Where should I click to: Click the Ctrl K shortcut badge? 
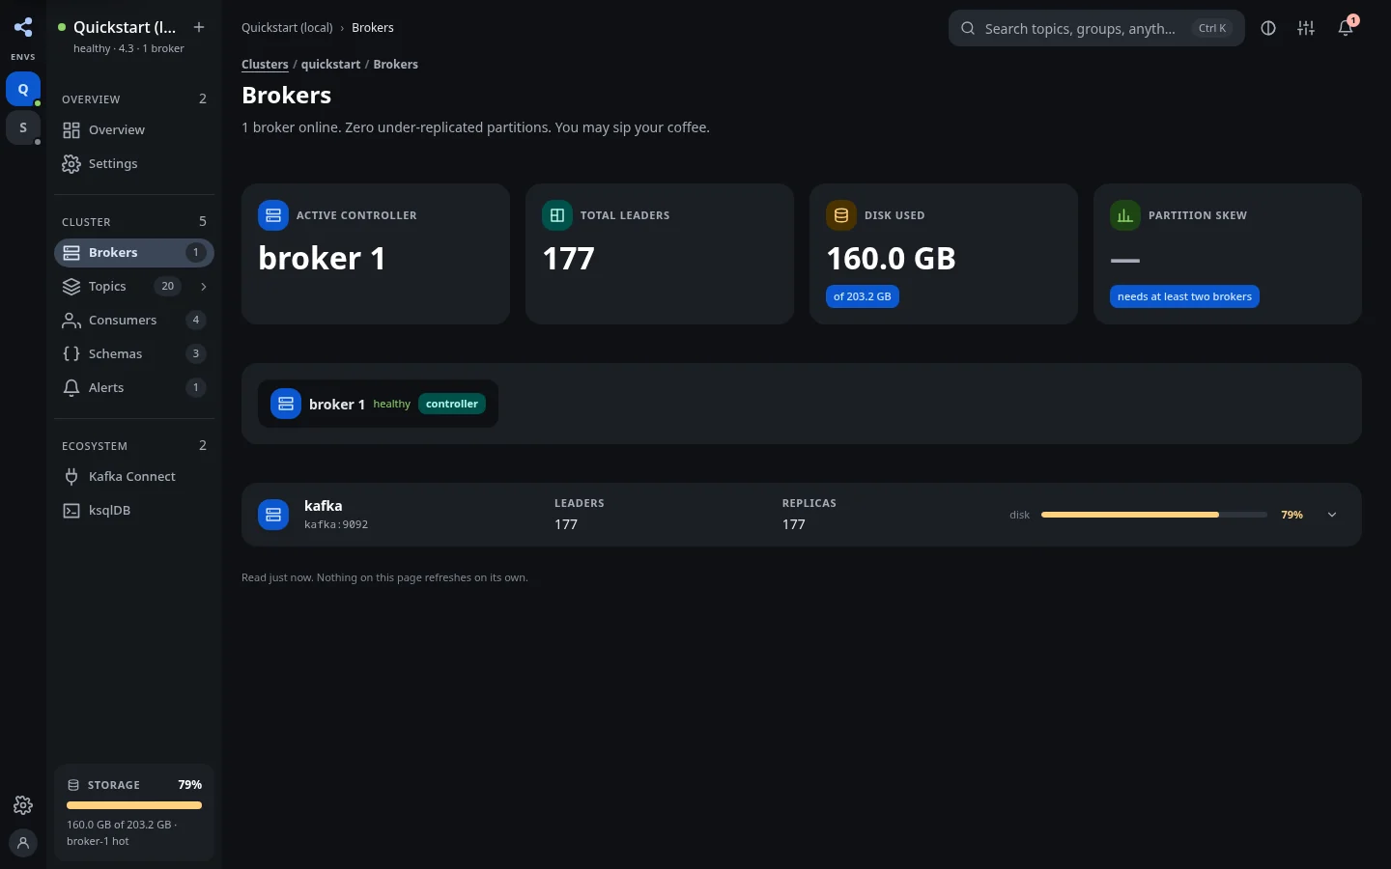pyautogui.click(x=1212, y=28)
